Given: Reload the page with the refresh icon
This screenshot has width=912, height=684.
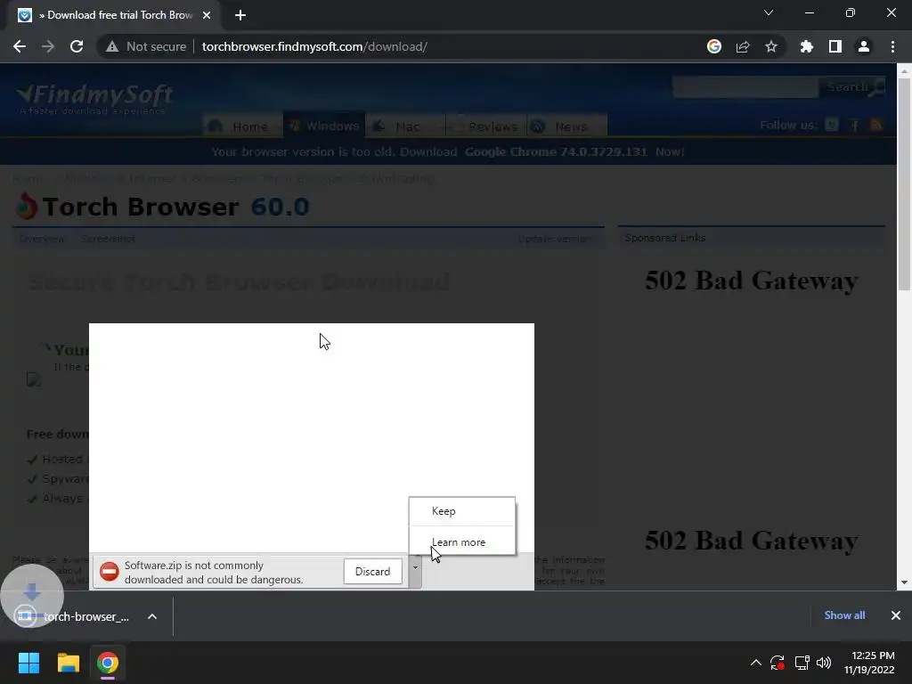Looking at the screenshot, I should pyautogui.click(x=77, y=46).
